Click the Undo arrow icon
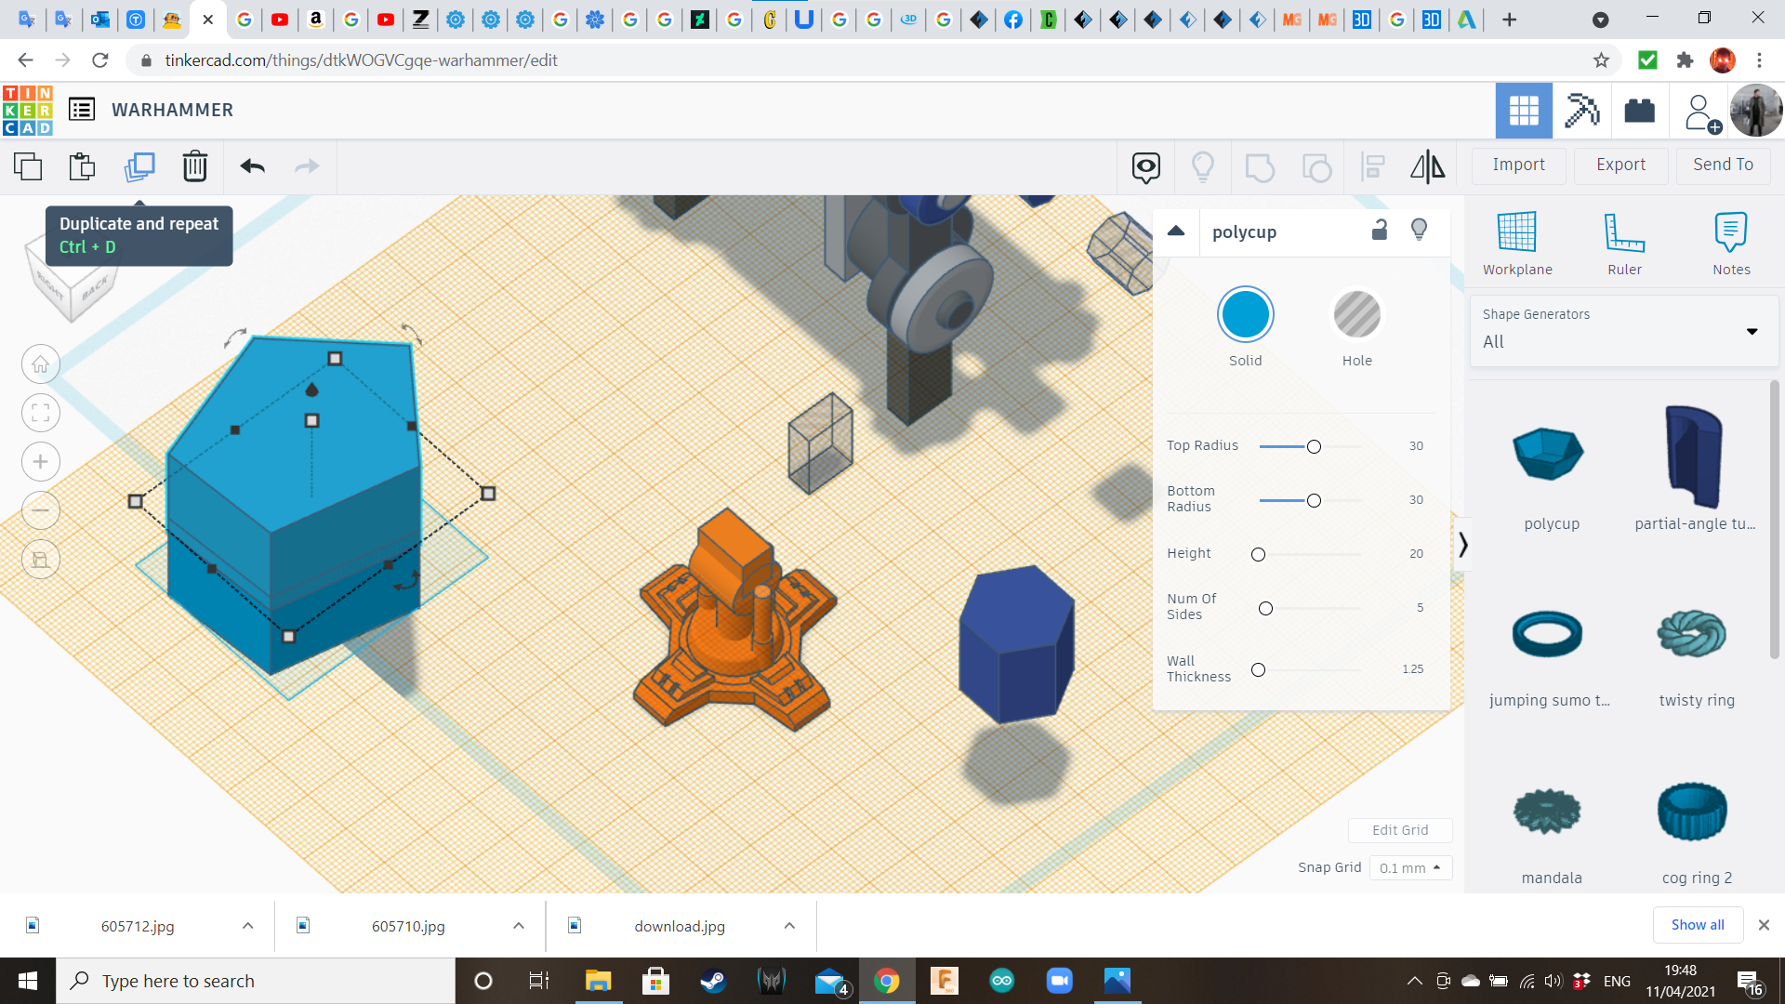Screen dimensions: 1785x1004 pos(252,166)
